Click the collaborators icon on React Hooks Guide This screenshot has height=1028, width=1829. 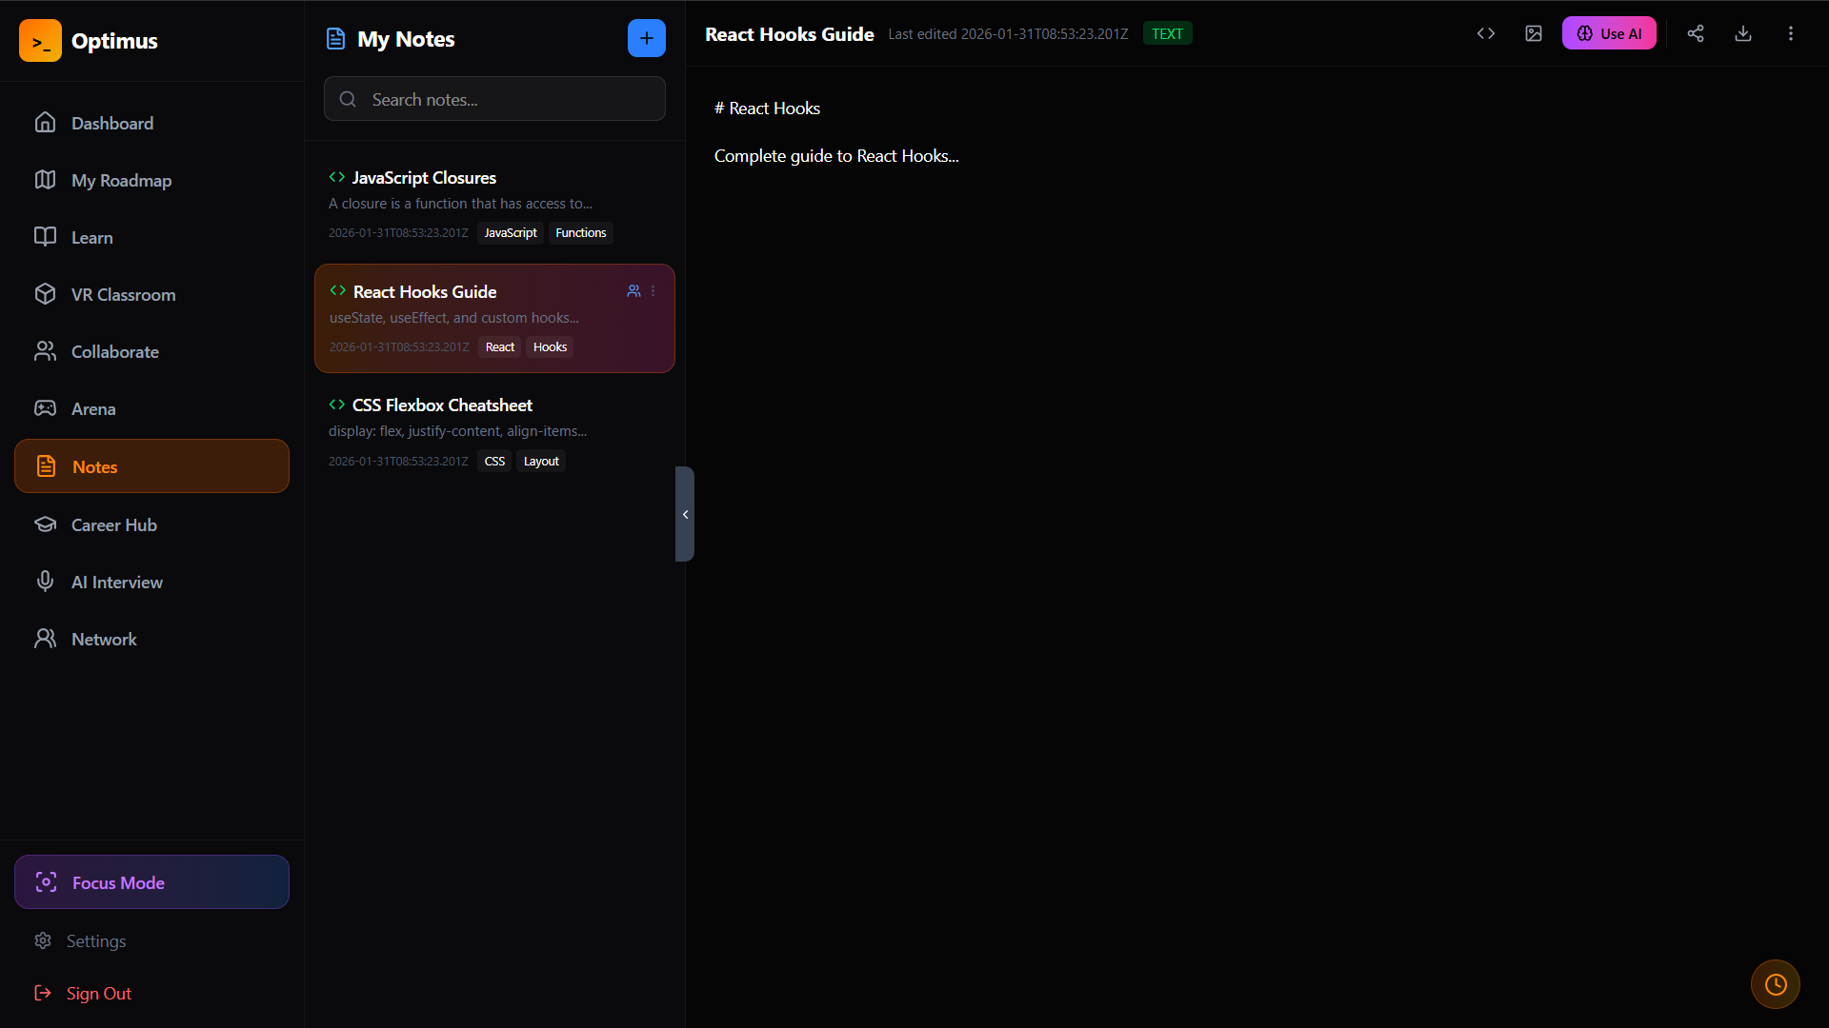[x=633, y=291]
